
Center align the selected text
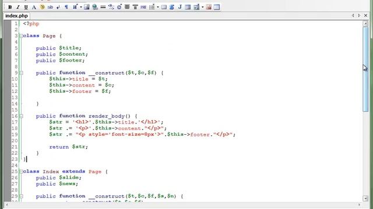[127, 7]
